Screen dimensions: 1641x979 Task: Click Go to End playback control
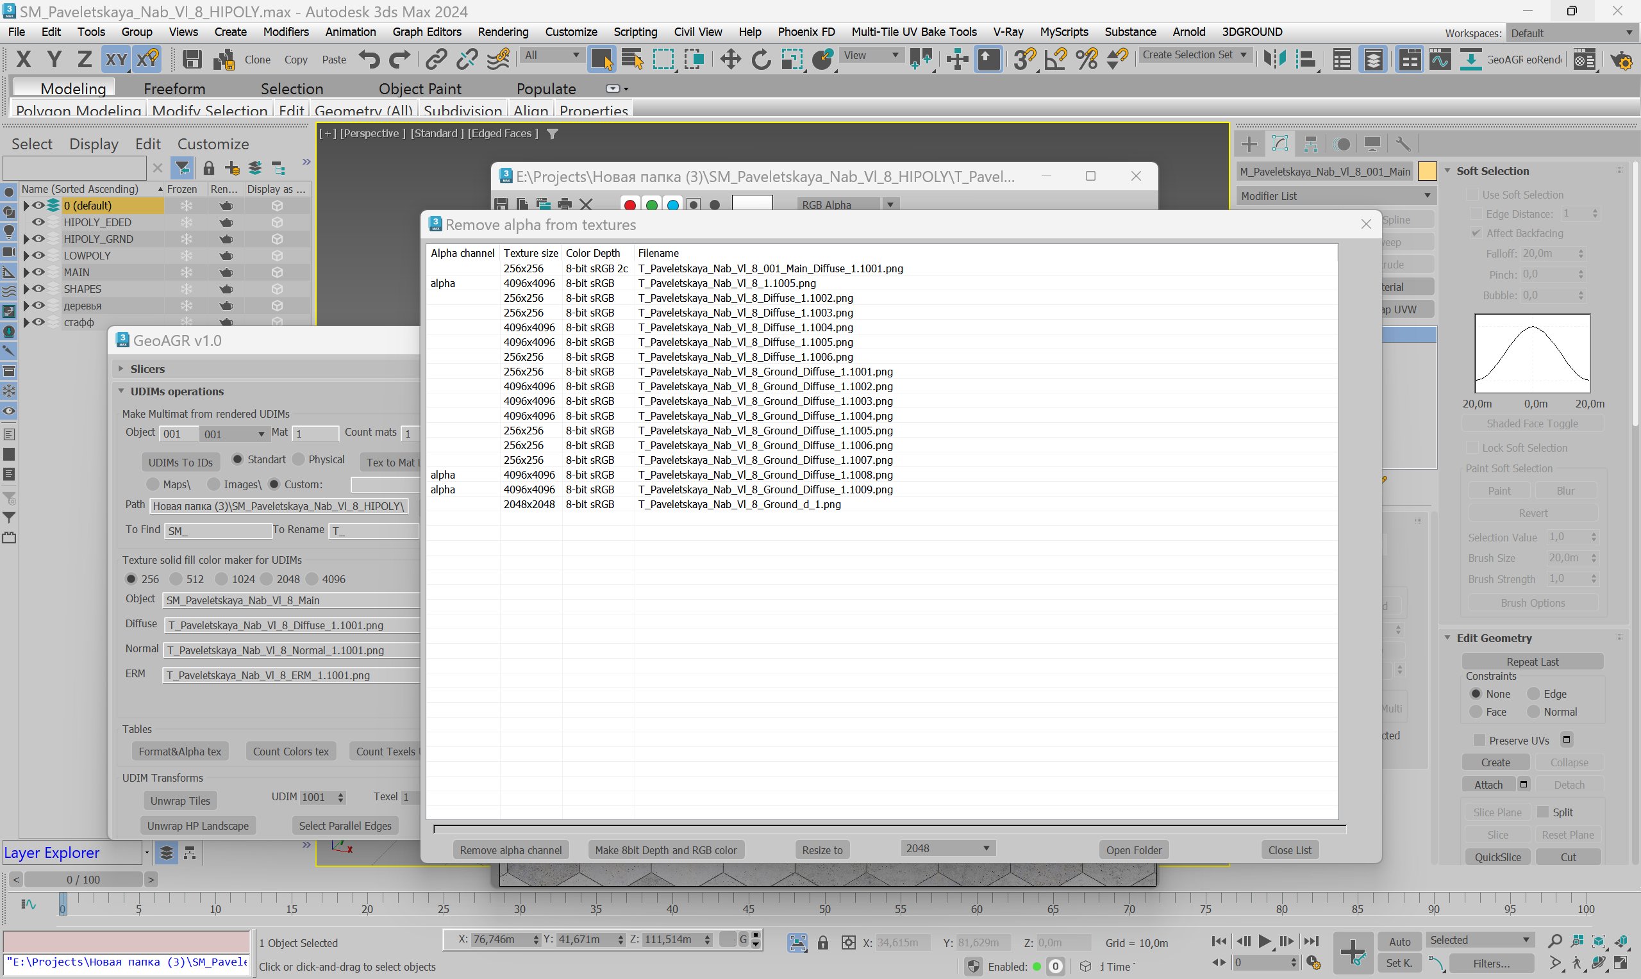pyautogui.click(x=1312, y=941)
